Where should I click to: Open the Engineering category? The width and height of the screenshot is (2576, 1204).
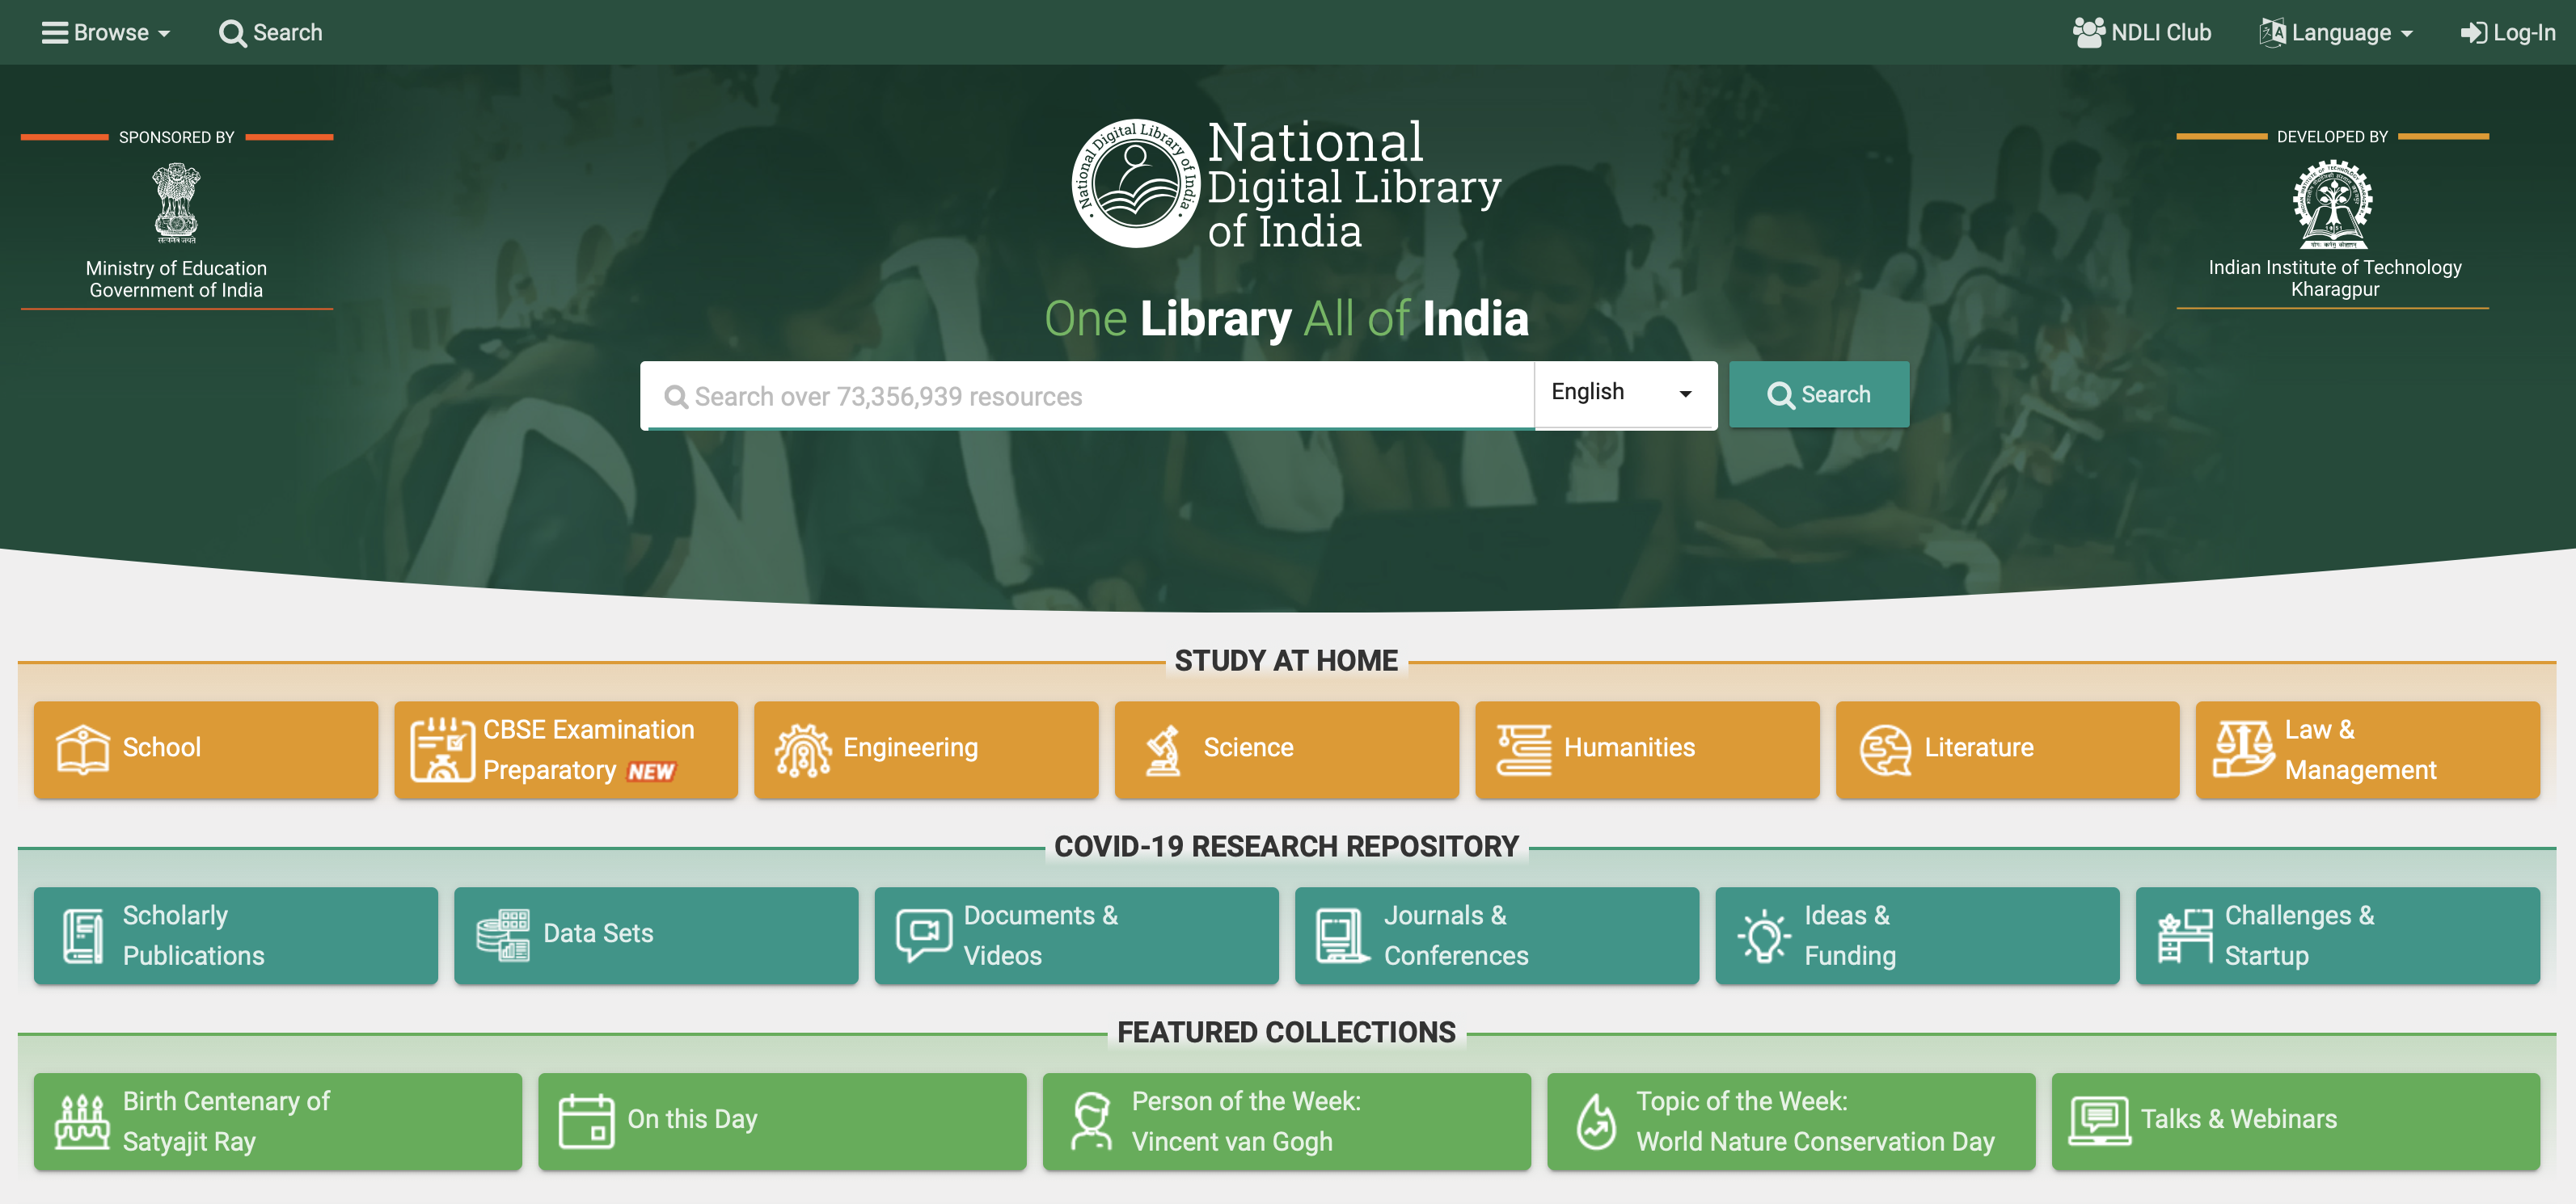(926, 749)
